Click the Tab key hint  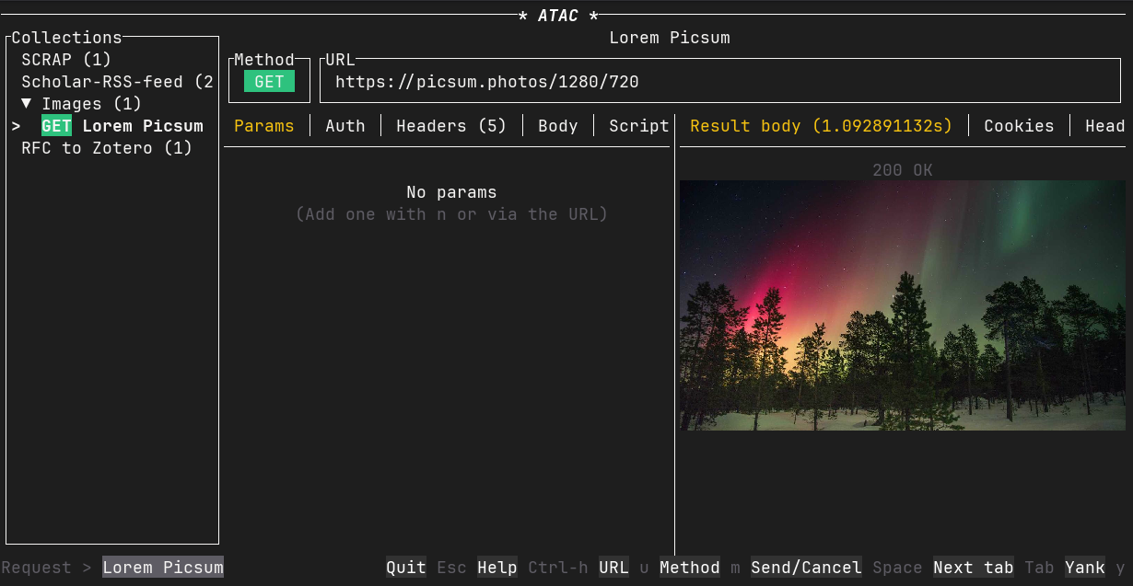(1039, 568)
